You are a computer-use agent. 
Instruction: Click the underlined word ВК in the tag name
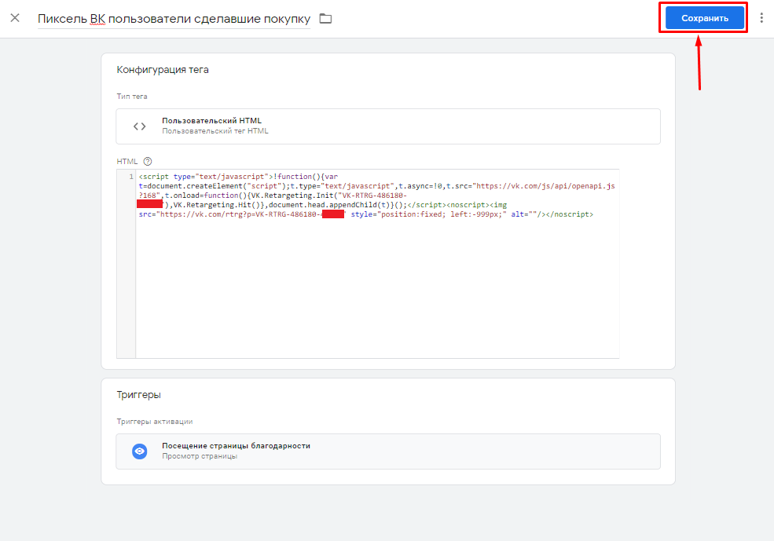[x=97, y=18]
